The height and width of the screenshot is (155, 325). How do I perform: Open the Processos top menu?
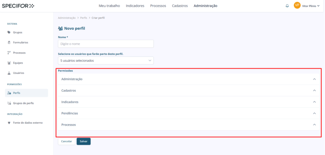point(158,6)
